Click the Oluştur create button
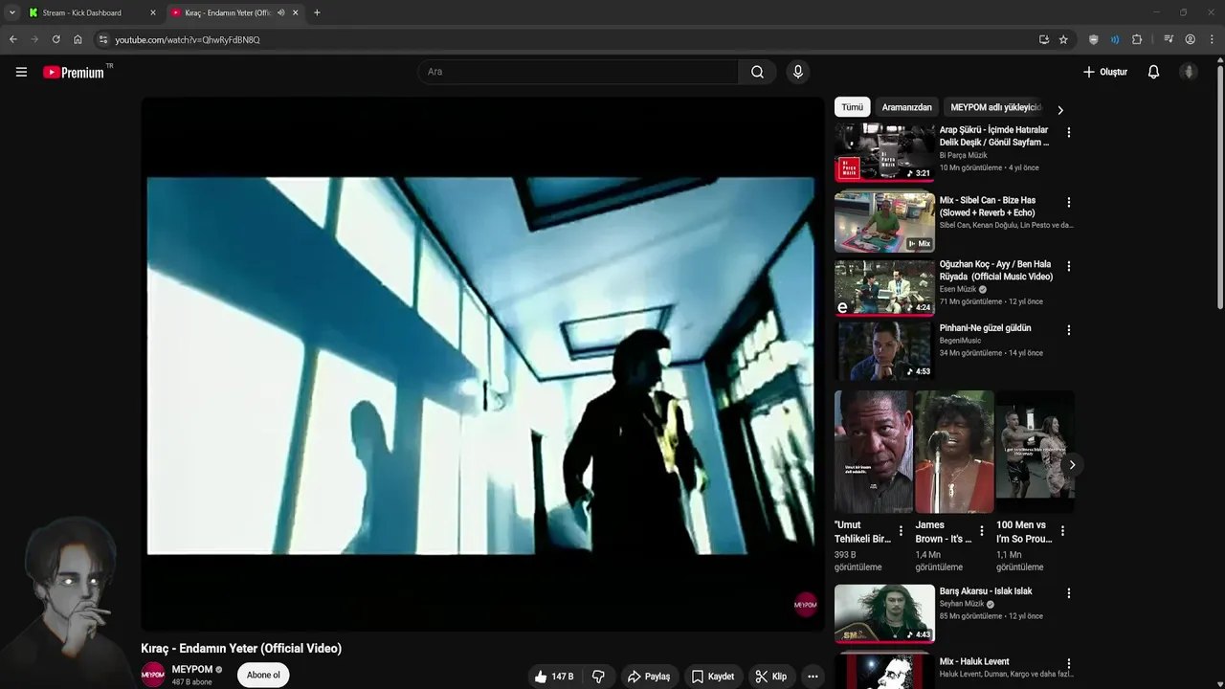1225x689 pixels. point(1104,72)
